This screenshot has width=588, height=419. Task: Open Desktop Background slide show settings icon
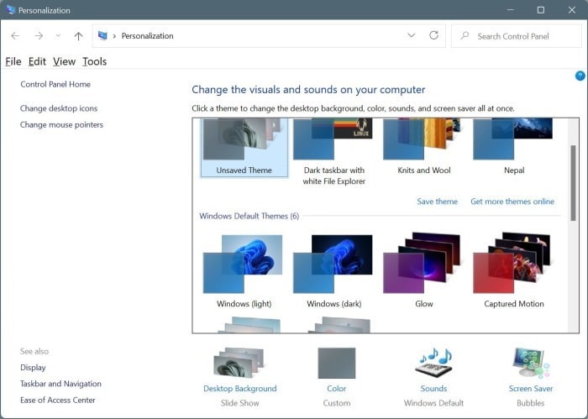tap(239, 363)
